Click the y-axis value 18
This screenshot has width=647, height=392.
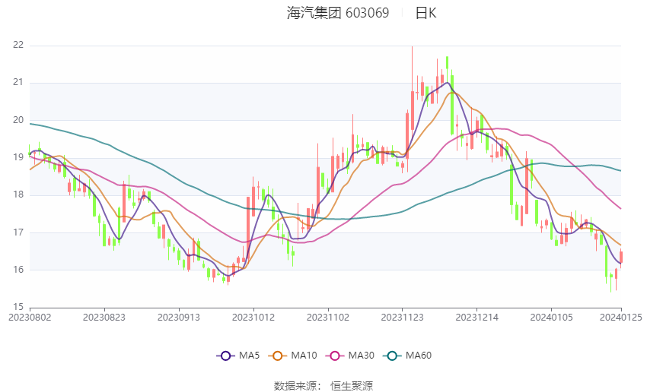pos(18,194)
